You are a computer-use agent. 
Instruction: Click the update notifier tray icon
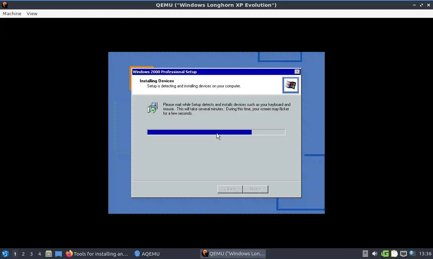[x=412, y=254]
